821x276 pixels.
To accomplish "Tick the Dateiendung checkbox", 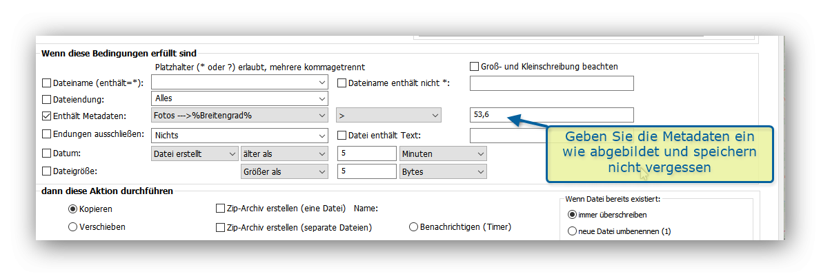I will [x=47, y=99].
